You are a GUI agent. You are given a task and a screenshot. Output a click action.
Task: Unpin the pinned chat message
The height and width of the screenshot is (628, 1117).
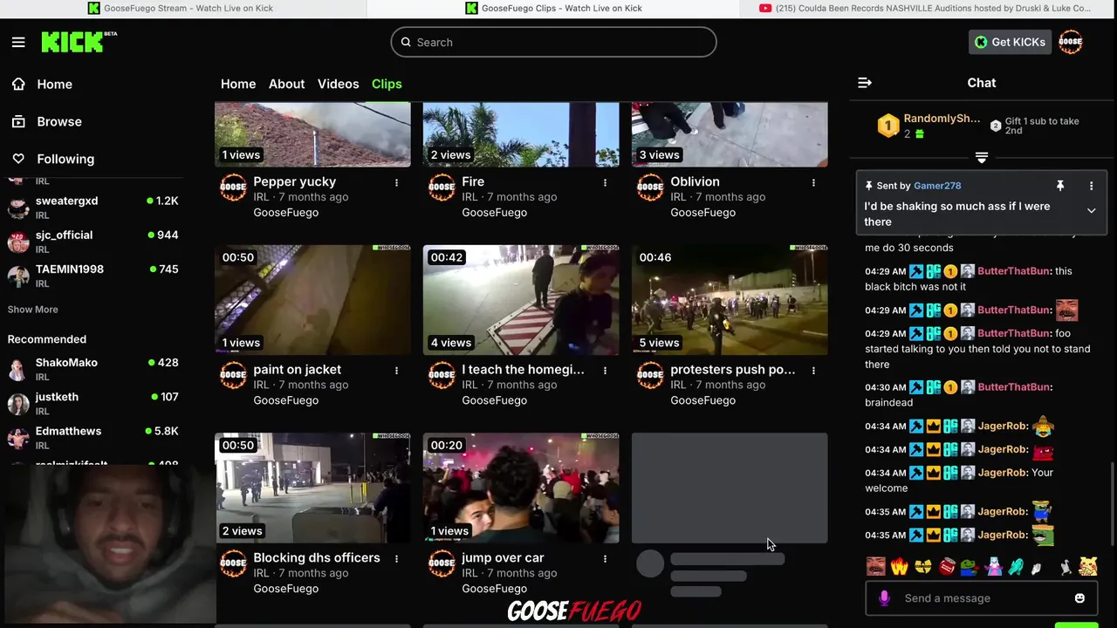(x=1060, y=186)
